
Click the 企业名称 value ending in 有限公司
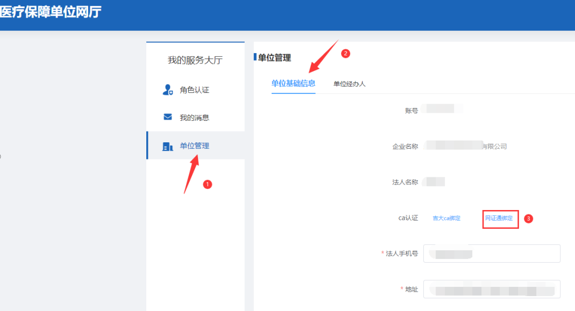[465, 146]
